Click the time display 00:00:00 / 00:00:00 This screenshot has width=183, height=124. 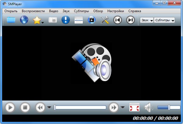tap(156, 118)
